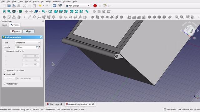Click the Length input field with 200mm
The width and height of the screenshot is (200, 112).
pyautogui.click(x=25, y=47)
